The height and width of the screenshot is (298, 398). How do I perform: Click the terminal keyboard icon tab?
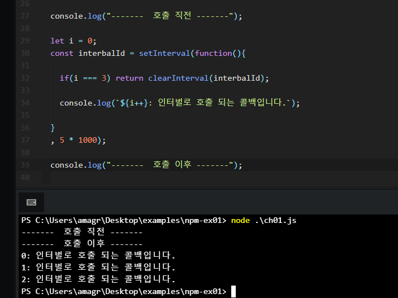pos(31,202)
